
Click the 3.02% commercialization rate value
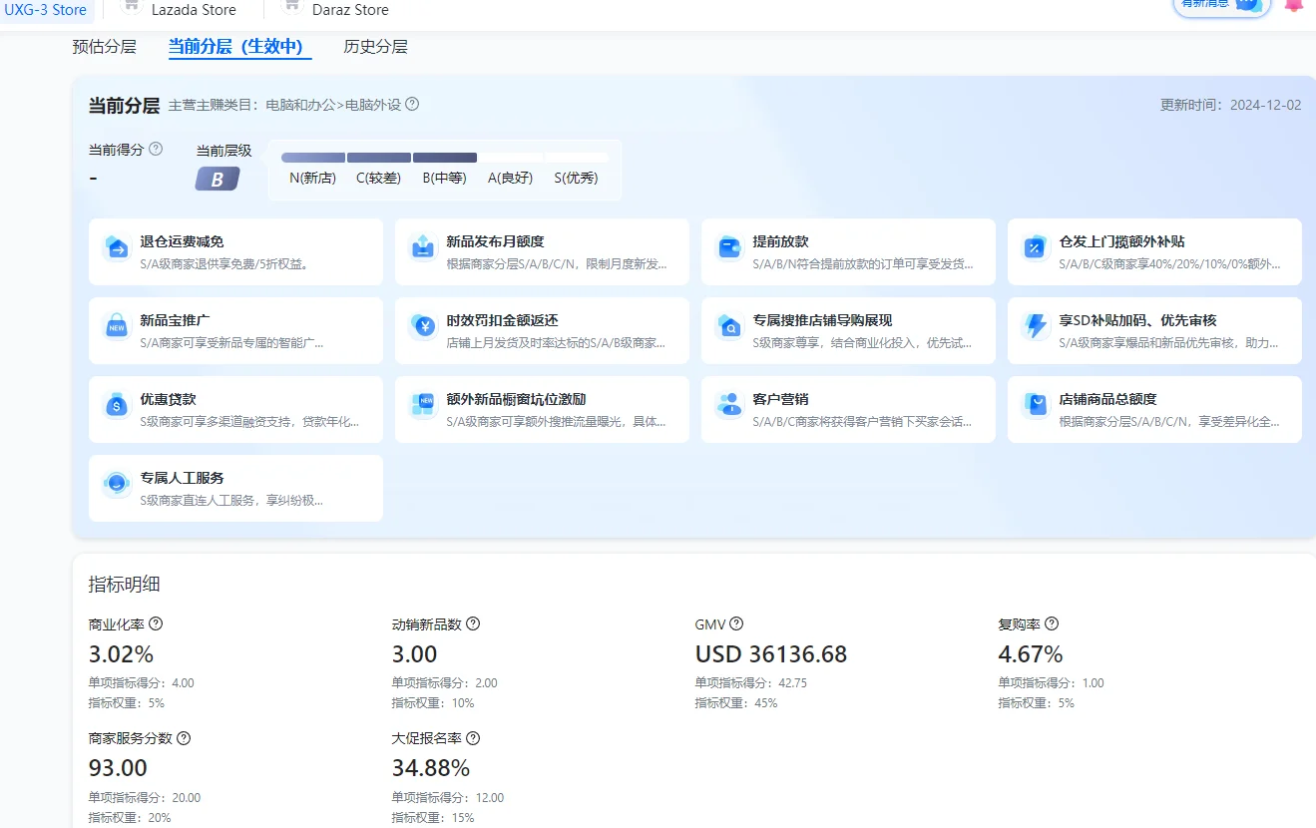[121, 654]
